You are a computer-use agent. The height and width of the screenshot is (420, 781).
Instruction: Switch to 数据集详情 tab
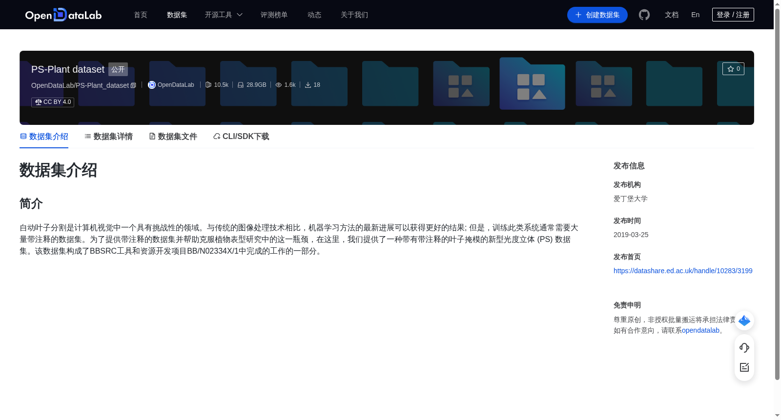(108, 137)
